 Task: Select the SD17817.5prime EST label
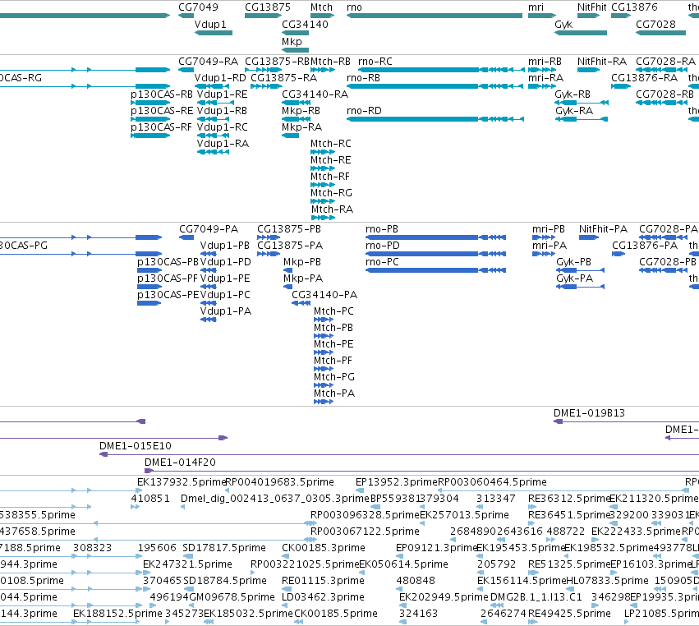[x=224, y=547]
